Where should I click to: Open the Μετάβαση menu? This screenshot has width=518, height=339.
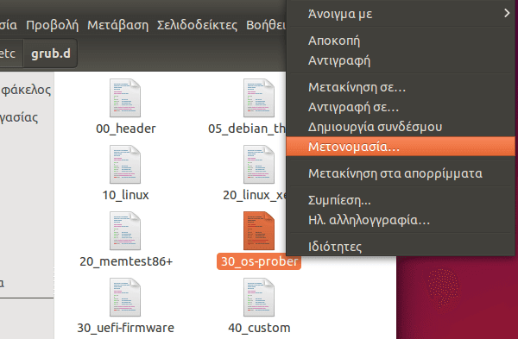[x=118, y=25]
